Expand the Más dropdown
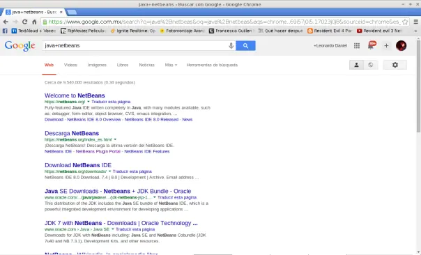 click(x=171, y=65)
